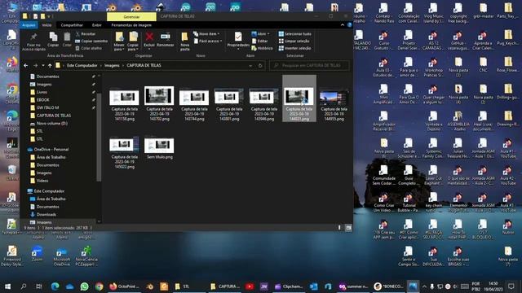
Task: Switch to details view in status bar
Action: pos(339,228)
